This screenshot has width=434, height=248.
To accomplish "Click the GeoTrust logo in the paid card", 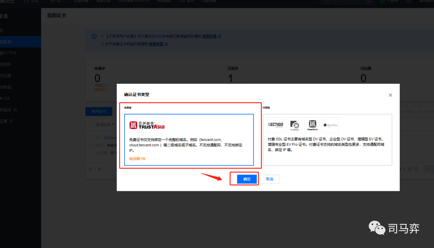I will [294, 125].
